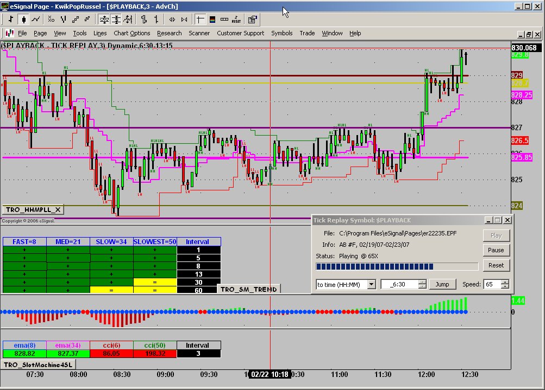Click the RESET chart toolbar icon
545x390 pixels.
[236, 20]
